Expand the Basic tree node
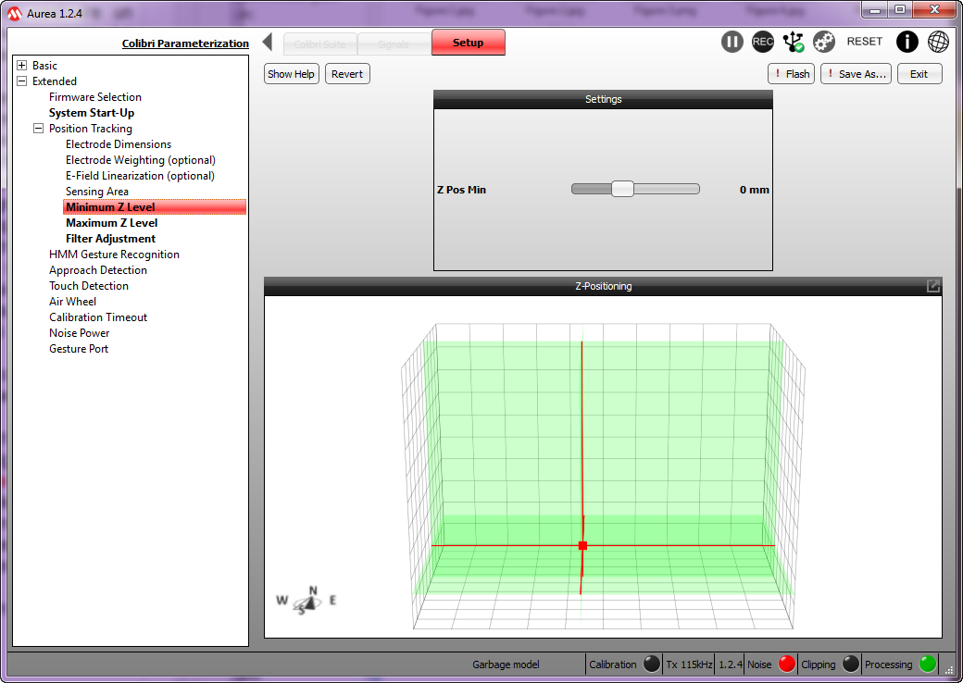This screenshot has height=683, width=963. pos(22,66)
